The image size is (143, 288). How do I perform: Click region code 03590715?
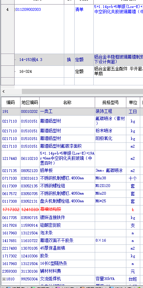tap(30, 218)
